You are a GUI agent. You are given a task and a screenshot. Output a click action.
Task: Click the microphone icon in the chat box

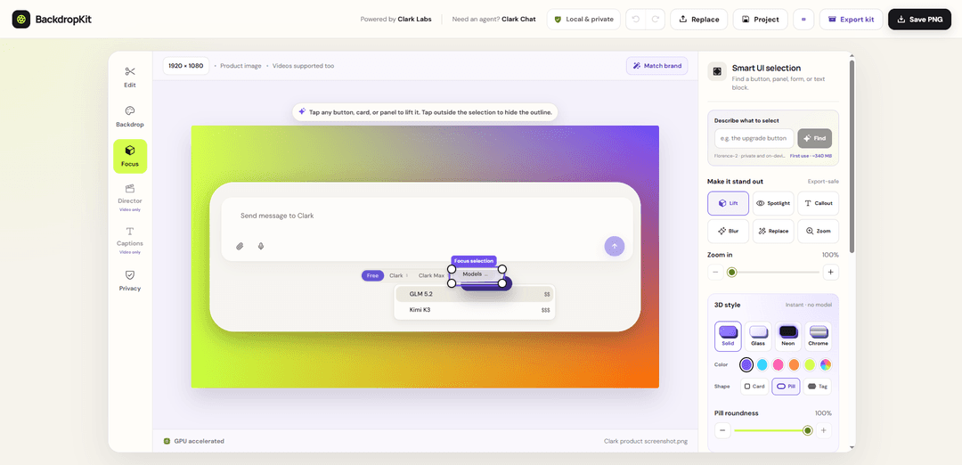261,246
